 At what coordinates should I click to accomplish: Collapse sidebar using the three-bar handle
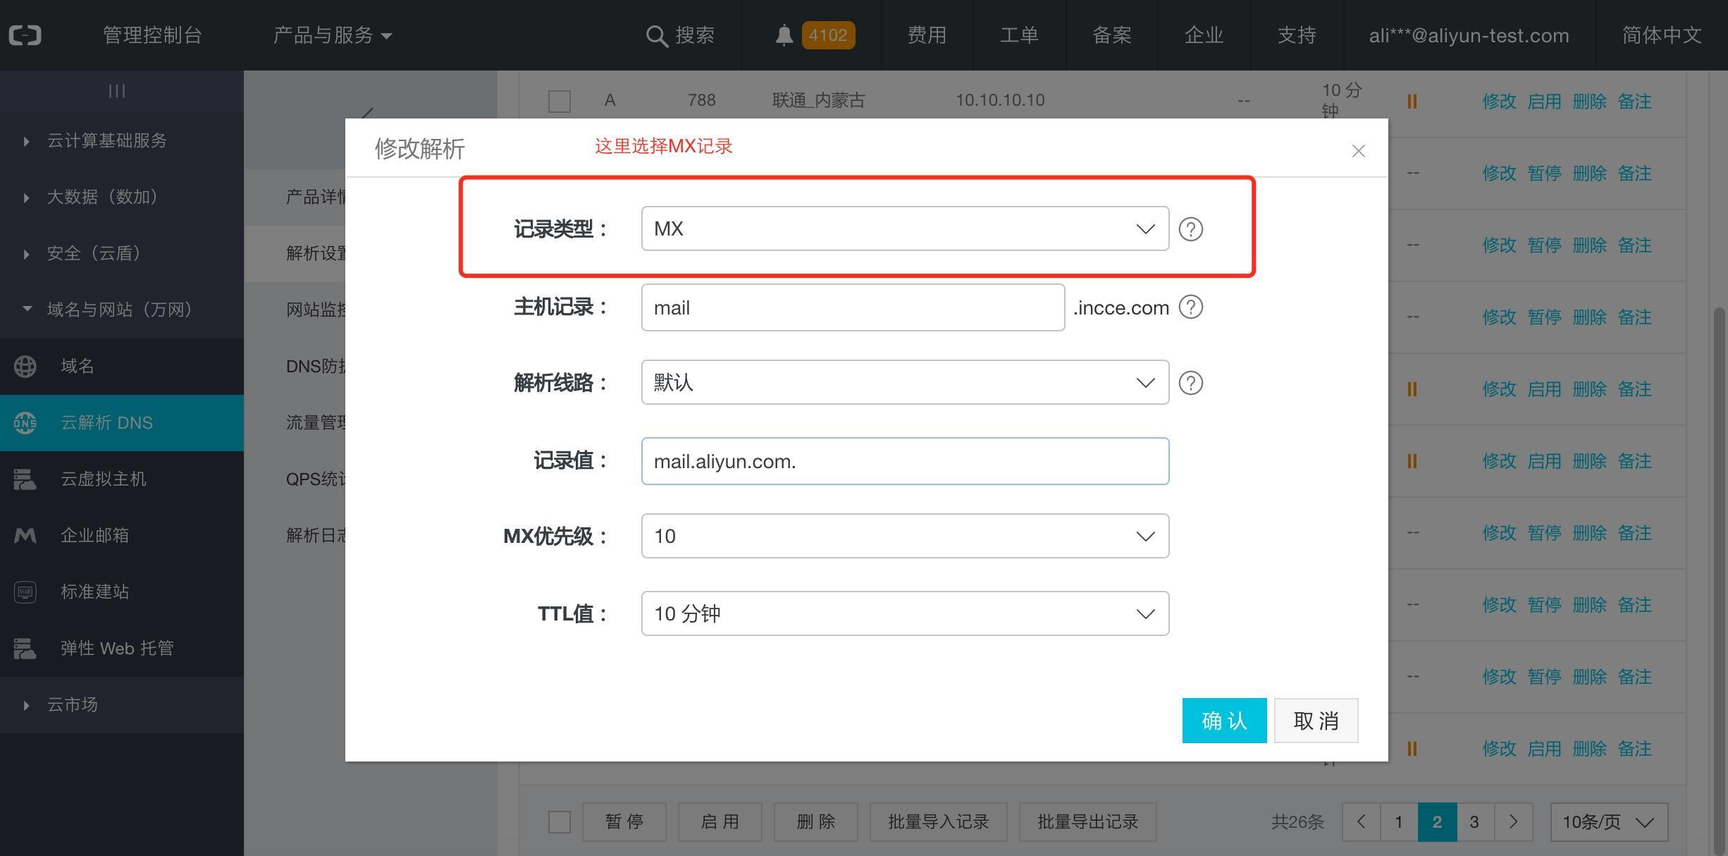[x=117, y=91]
